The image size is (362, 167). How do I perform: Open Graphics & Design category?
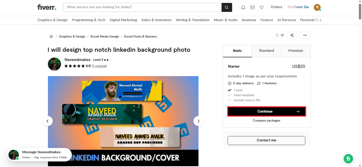(52, 20)
